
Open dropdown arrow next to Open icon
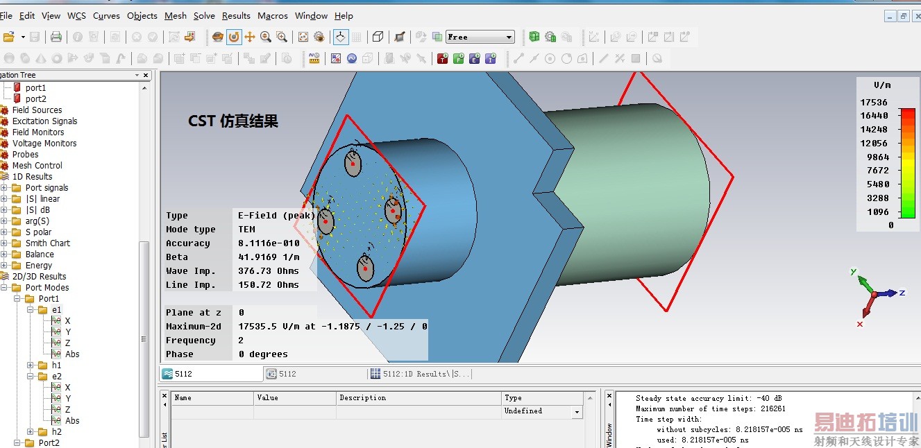[x=23, y=37]
